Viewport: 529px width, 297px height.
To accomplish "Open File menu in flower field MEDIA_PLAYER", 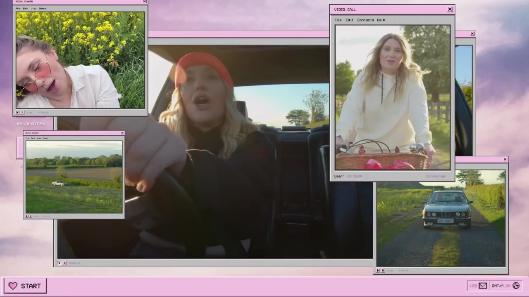I will point(18,8).
